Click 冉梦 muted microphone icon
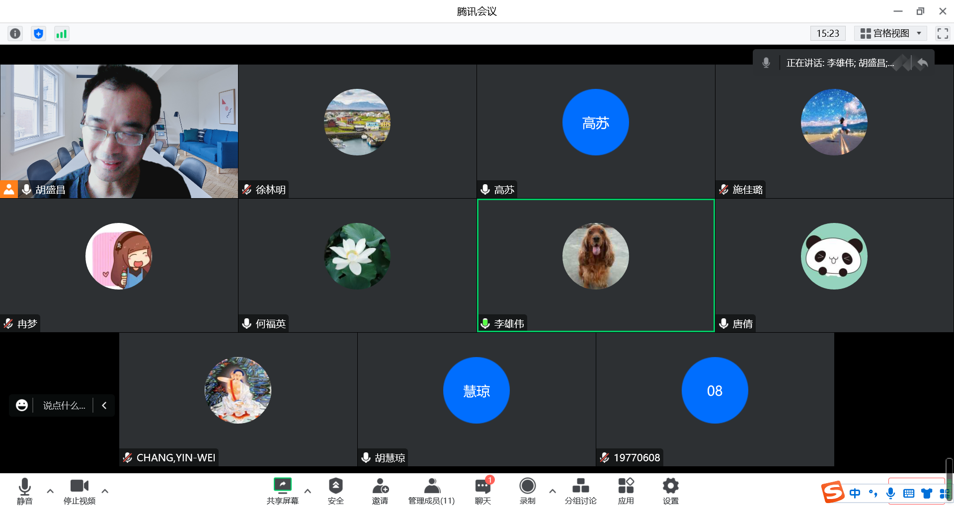Image resolution: width=954 pixels, height=507 pixels. [x=8, y=323]
